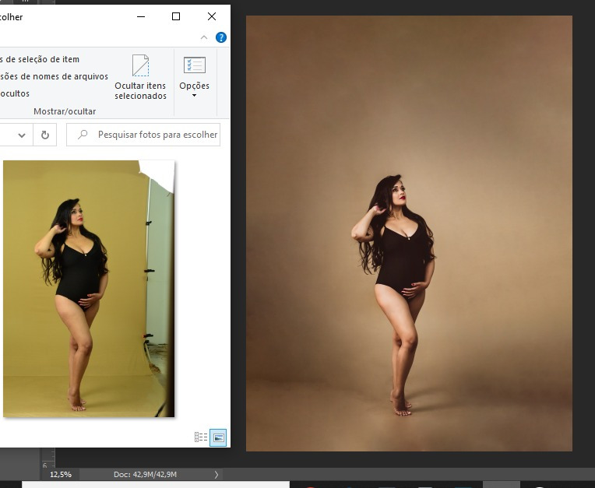
Task: Click the 12,5% zoom level field
Action: 61,474
